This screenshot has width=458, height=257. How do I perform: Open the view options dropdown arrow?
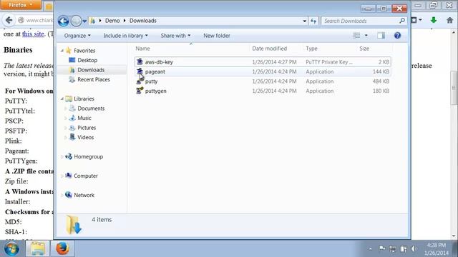click(366, 36)
